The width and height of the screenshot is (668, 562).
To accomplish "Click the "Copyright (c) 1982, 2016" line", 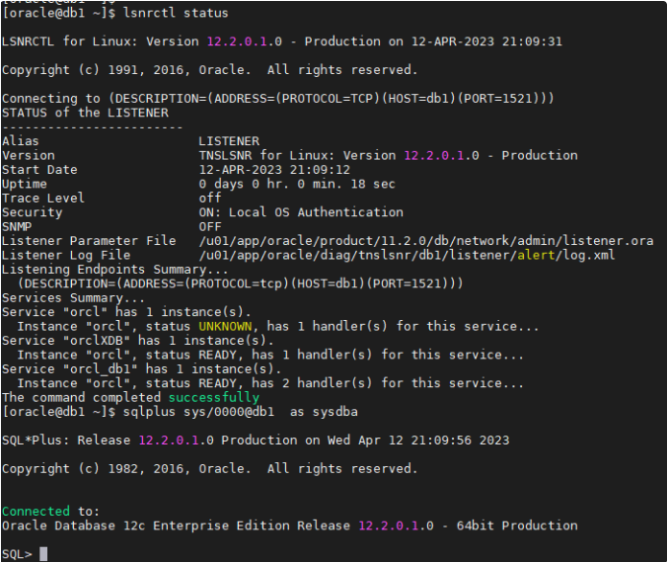I will click(x=209, y=469).
